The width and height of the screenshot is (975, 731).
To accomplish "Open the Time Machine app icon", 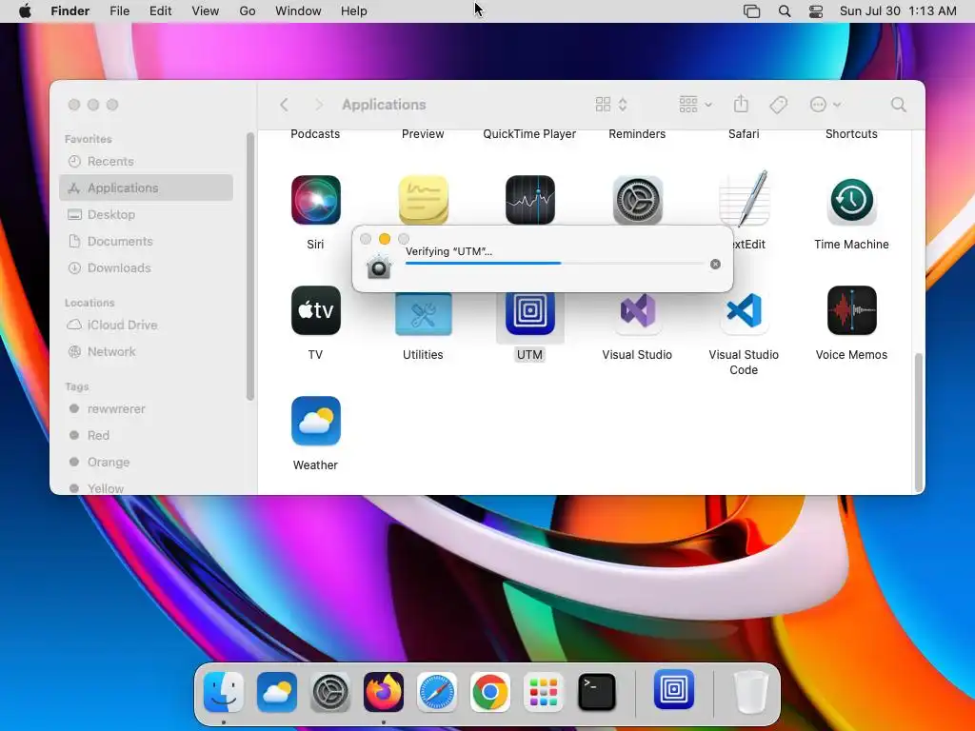I will point(851,200).
